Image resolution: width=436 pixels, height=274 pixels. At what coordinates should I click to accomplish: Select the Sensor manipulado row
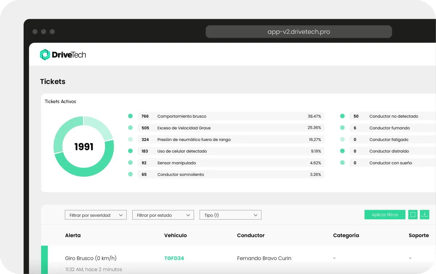(x=231, y=163)
